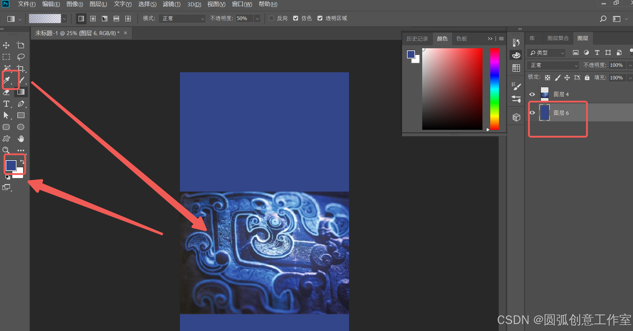Image resolution: width=633 pixels, height=331 pixels.
Task: Hide 图层 4 with eye icon
Action: pos(532,94)
